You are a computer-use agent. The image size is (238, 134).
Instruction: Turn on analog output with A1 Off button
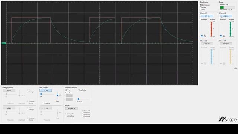coord(9,90)
